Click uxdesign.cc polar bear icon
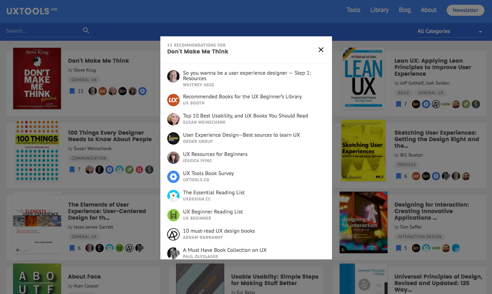The height and width of the screenshot is (294, 492). 173,196
